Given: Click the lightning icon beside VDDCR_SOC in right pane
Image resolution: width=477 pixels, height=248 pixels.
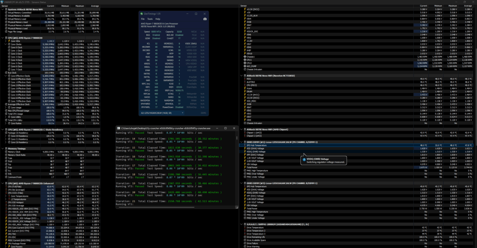Looking at the screenshot, I should [245, 32].
